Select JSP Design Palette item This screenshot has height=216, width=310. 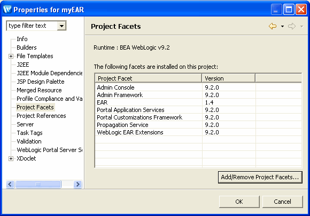tap(40, 82)
